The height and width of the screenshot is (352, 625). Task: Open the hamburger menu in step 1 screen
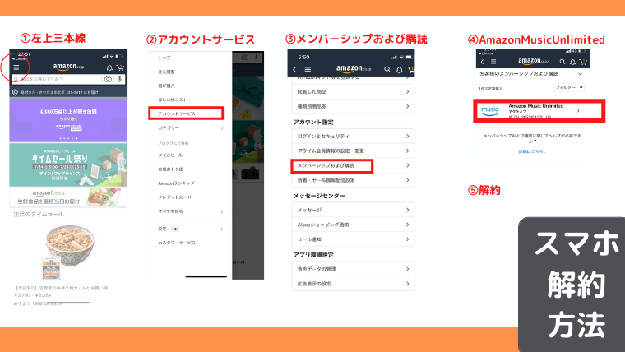pos(16,67)
